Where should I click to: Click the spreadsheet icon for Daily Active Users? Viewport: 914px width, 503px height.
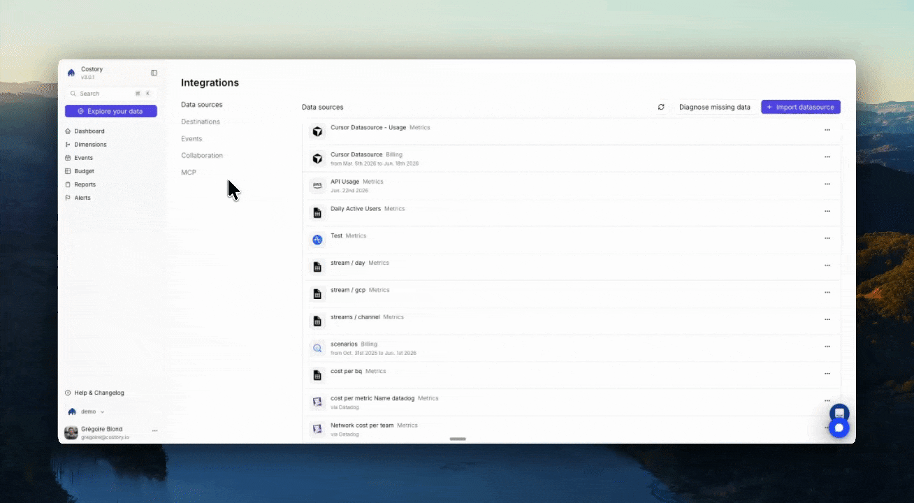[317, 212]
